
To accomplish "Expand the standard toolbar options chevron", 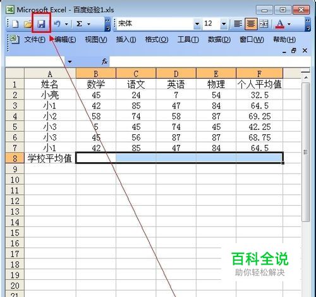I will point(107,24).
